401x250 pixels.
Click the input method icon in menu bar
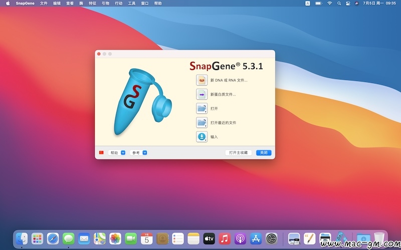point(308,3)
